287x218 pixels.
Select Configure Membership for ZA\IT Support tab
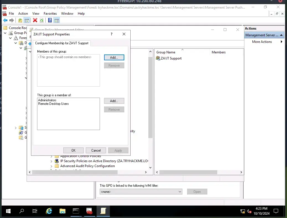click(x=62, y=43)
